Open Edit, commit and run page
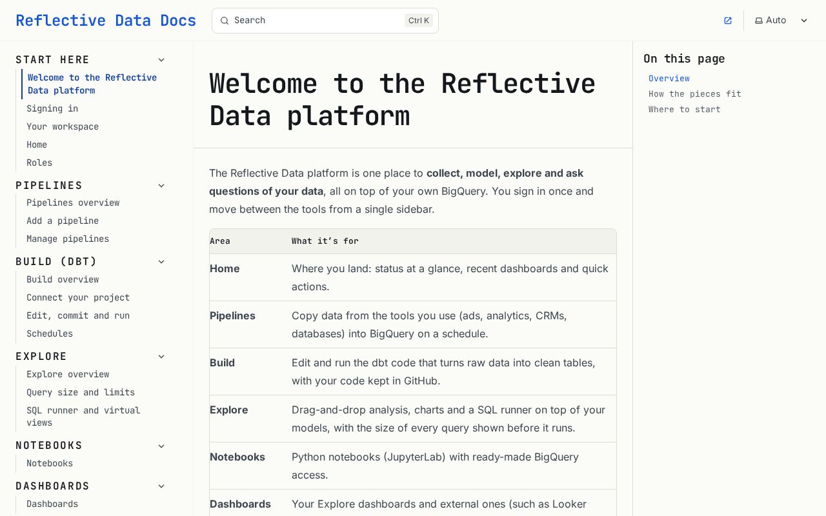This screenshot has height=516, width=826. [78, 315]
